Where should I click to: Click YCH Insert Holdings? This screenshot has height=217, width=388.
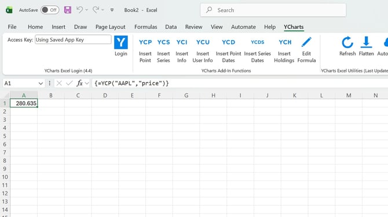click(284, 51)
